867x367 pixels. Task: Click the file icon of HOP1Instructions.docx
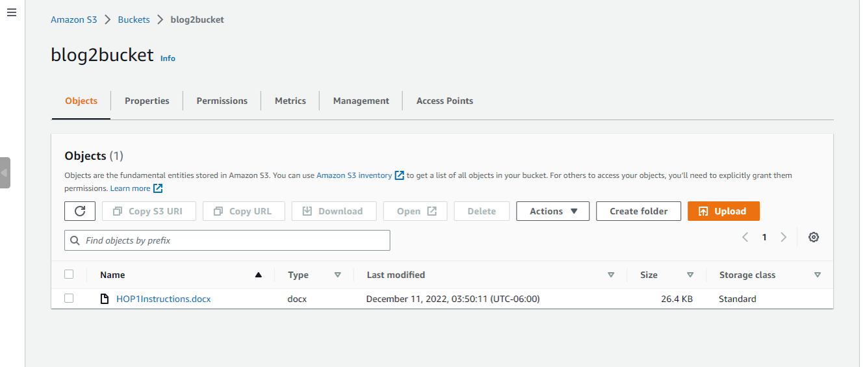[x=105, y=299]
